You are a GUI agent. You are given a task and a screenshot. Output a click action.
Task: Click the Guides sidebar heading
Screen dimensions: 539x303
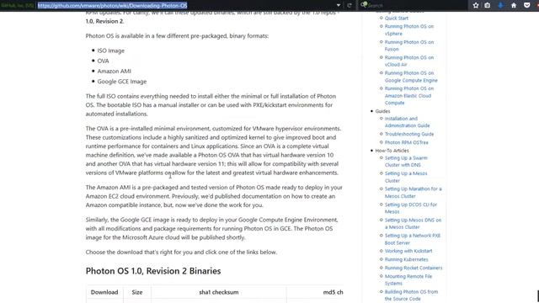(x=382, y=111)
